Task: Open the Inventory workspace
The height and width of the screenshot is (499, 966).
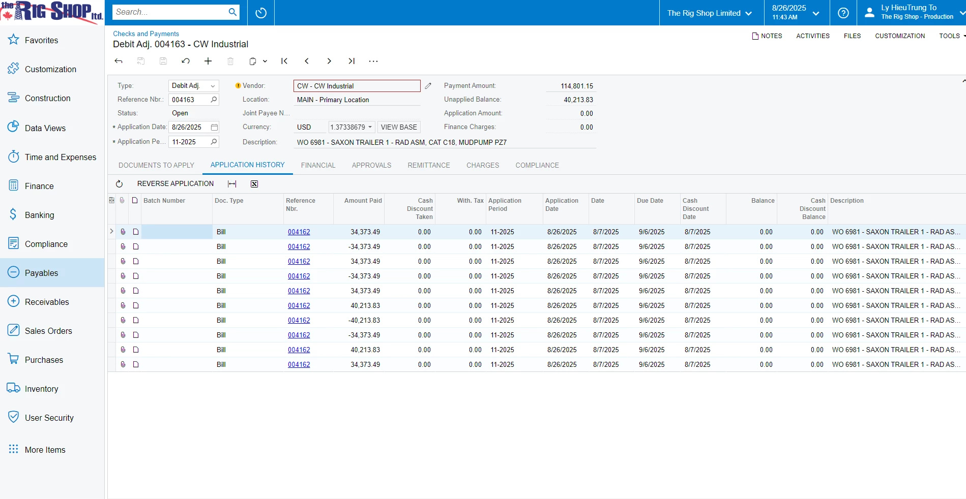Action: coord(52,389)
